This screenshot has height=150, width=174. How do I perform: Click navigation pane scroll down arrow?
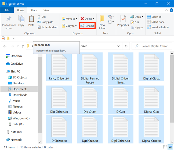pyautogui.click(x=40, y=142)
